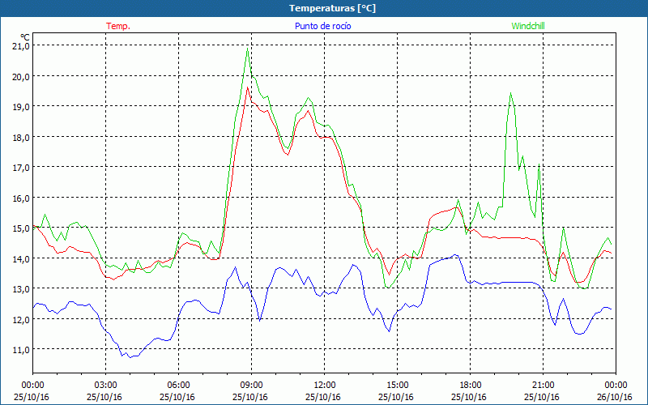This screenshot has width=648, height=405.
Task: Click the 03:00 time axis label
Action: coord(106,385)
